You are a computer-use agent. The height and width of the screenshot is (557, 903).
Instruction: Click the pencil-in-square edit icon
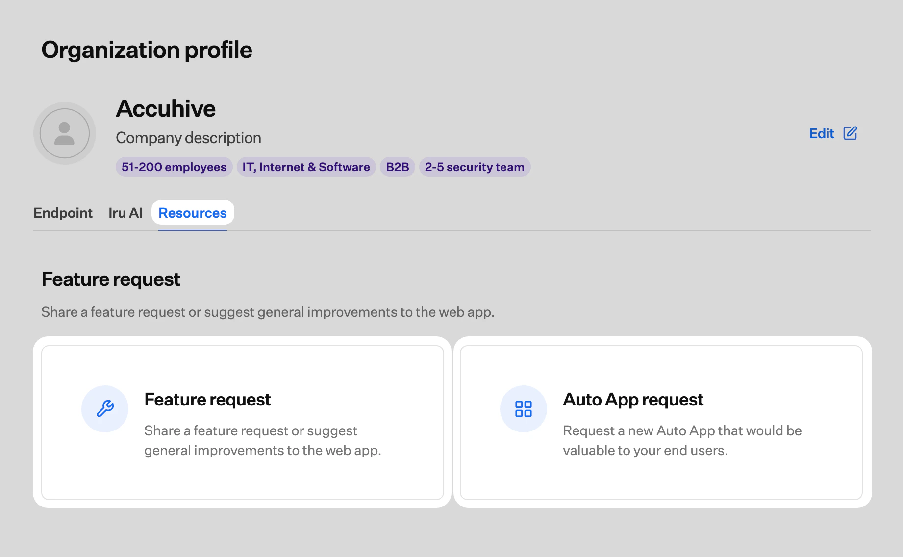pyautogui.click(x=851, y=133)
